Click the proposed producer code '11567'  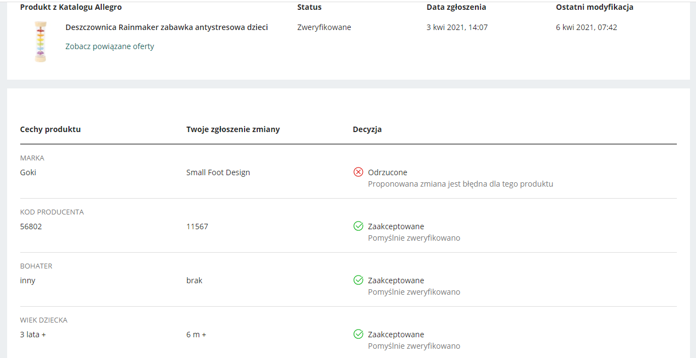(x=197, y=226)
